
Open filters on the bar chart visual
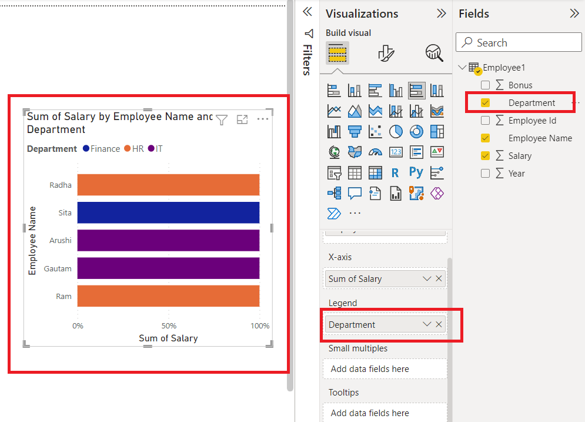click(x=222, y=119)
